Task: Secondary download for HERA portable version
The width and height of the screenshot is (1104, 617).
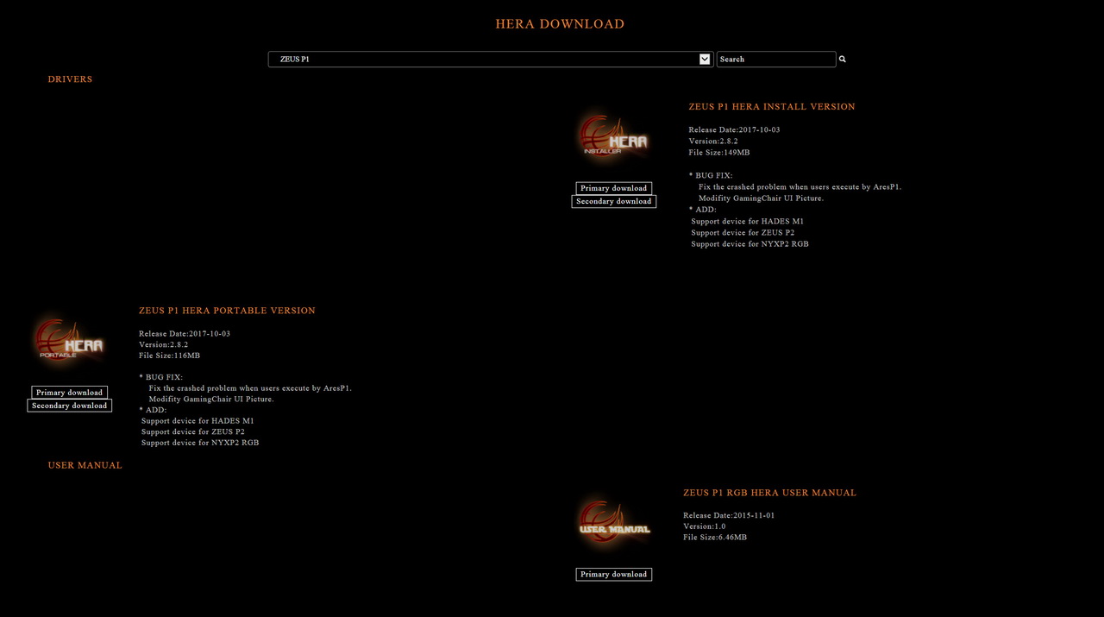Action: (x=69, y=406)
